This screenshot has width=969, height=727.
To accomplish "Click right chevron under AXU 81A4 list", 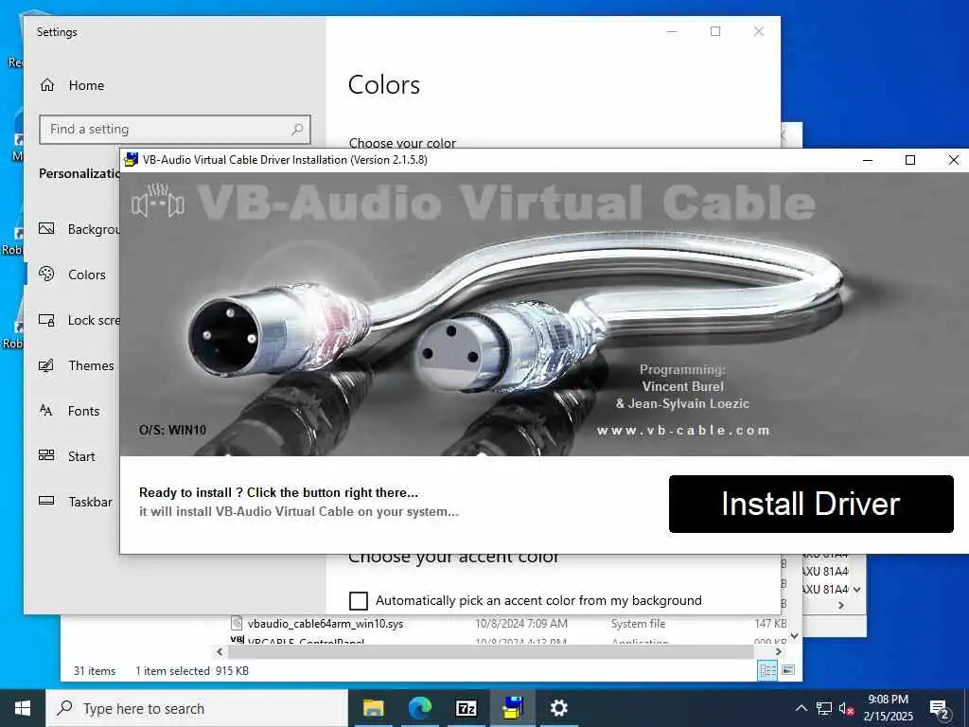I will [841, 606].
